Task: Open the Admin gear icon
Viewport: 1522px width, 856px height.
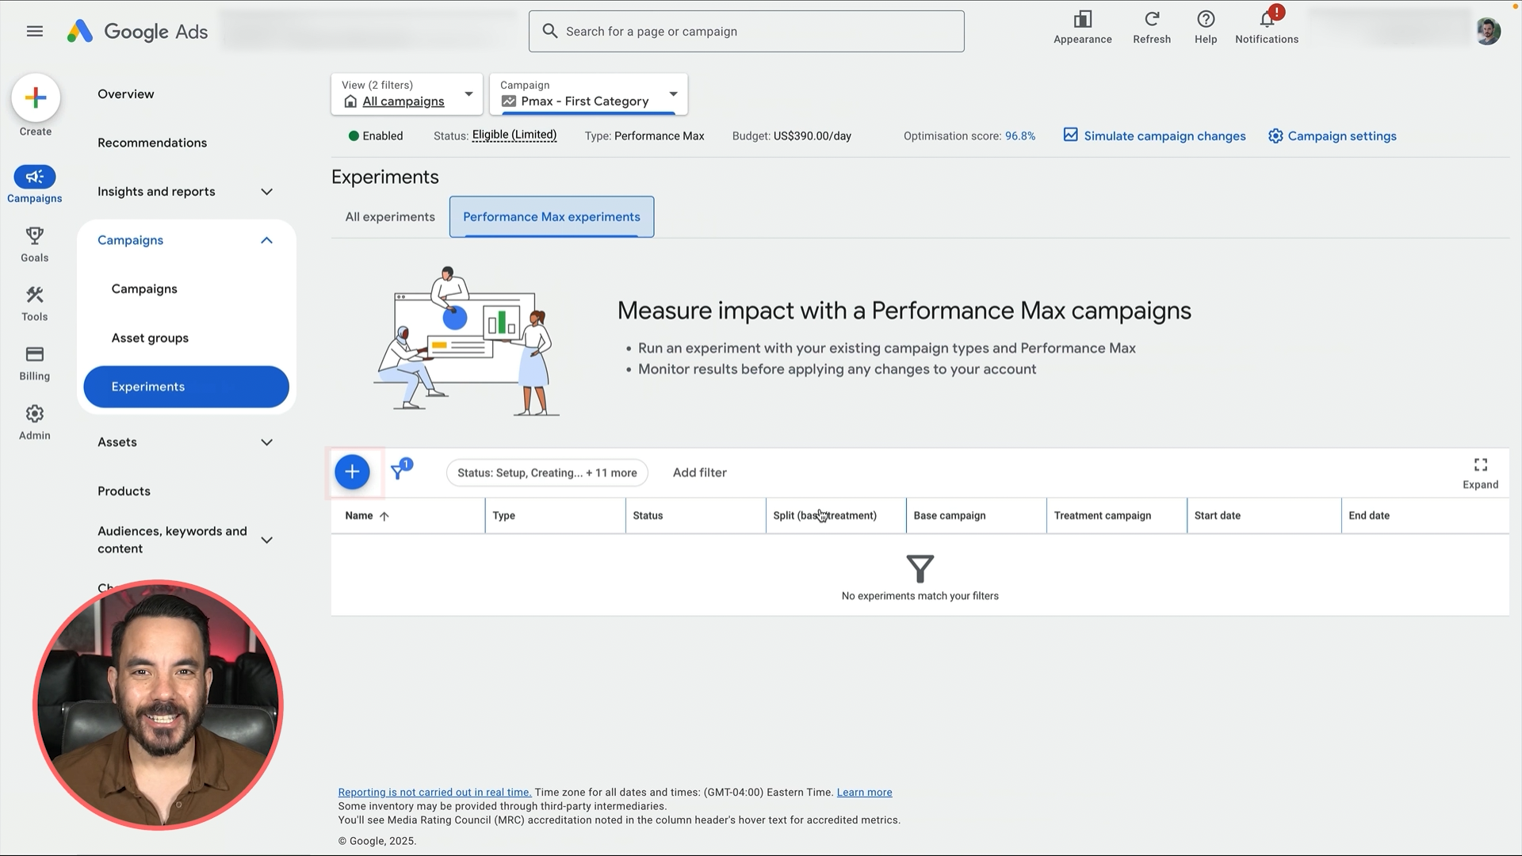Action: (x=34, y=414)
